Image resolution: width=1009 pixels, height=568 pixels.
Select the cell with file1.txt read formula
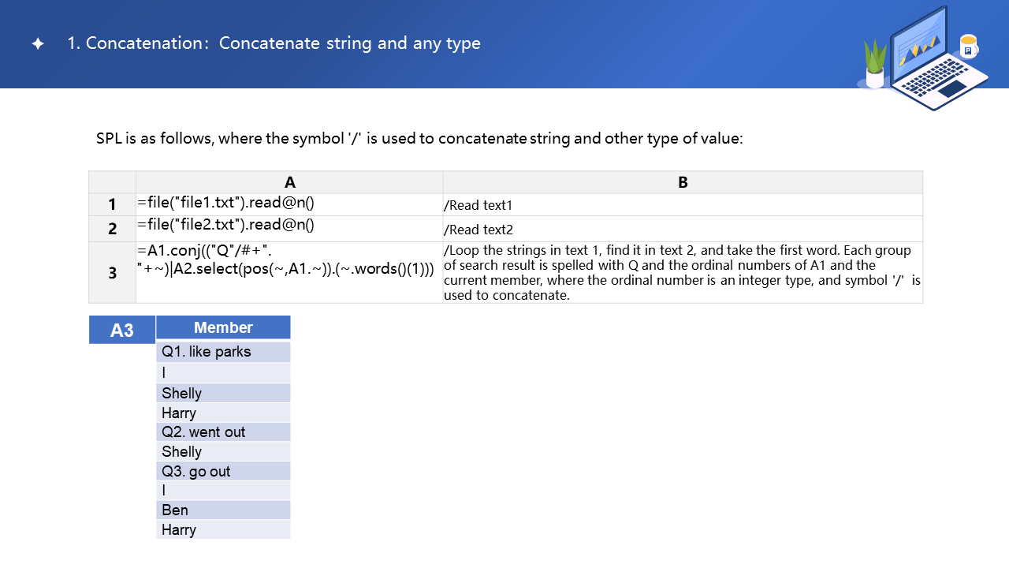tap(289, 204)
